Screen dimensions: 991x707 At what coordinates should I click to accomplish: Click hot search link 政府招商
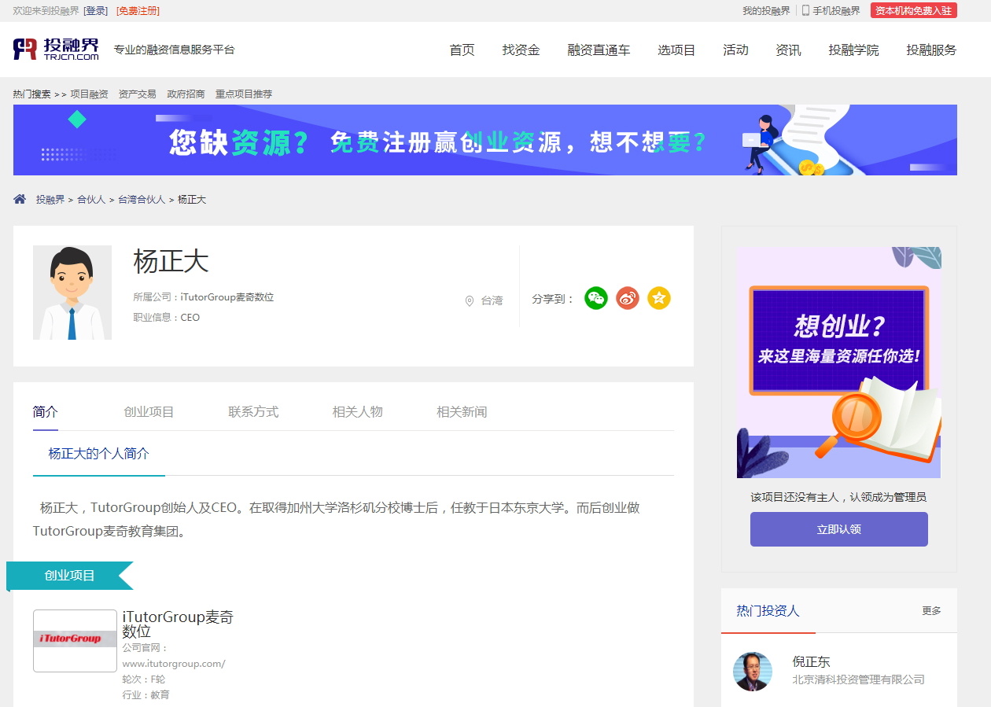click(x=186, y=94)
